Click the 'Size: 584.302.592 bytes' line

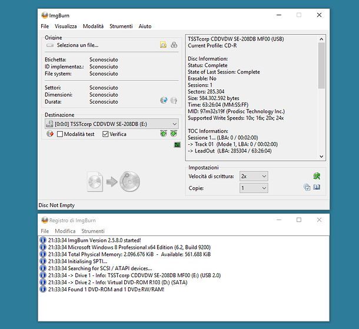(x=214, y=98)
